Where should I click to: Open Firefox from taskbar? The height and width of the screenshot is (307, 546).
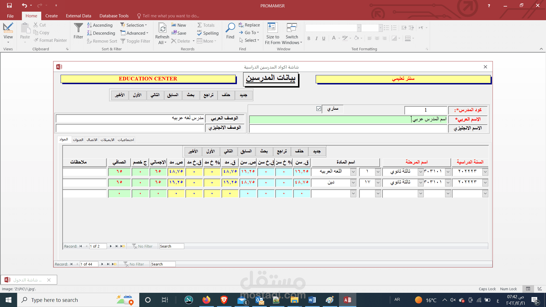coord(206,300)
